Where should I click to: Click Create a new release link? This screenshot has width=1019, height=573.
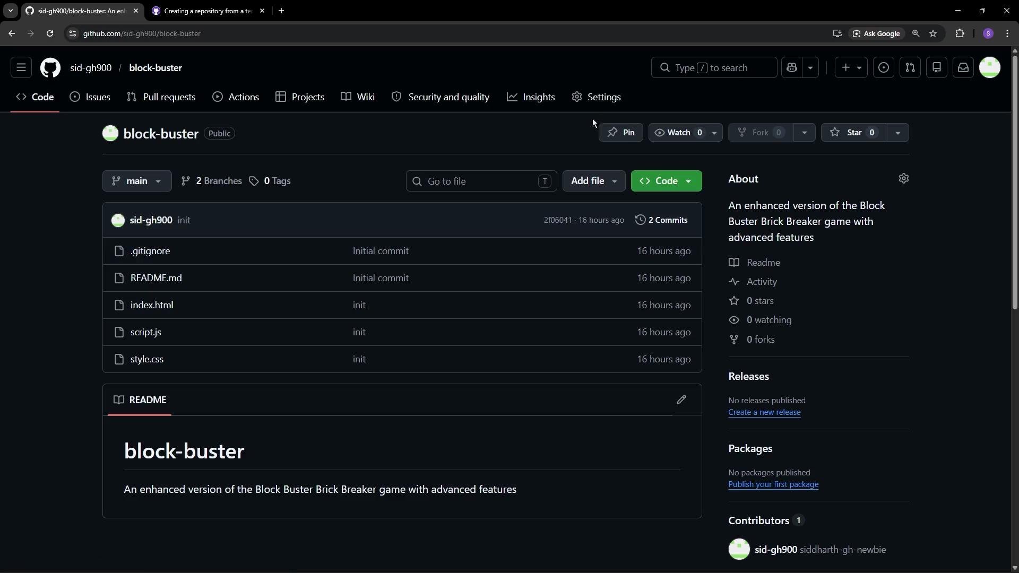point(764,412)
